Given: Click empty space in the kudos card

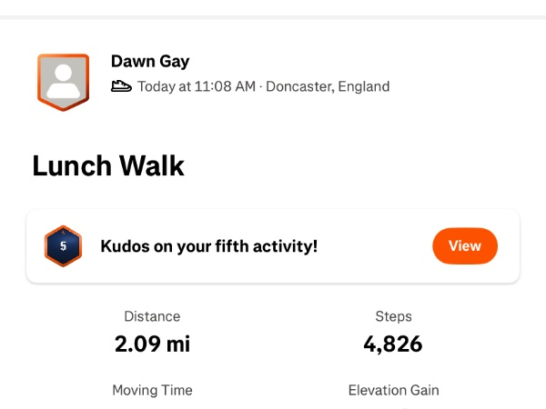Looking at the screenshot, I should coord(373,246).
